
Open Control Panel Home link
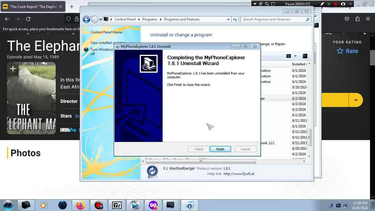106,32
